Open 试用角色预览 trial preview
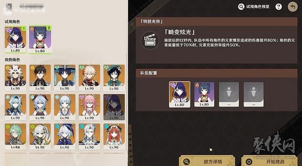The width and height of the screenshot is (302, 166). (254, 7)
